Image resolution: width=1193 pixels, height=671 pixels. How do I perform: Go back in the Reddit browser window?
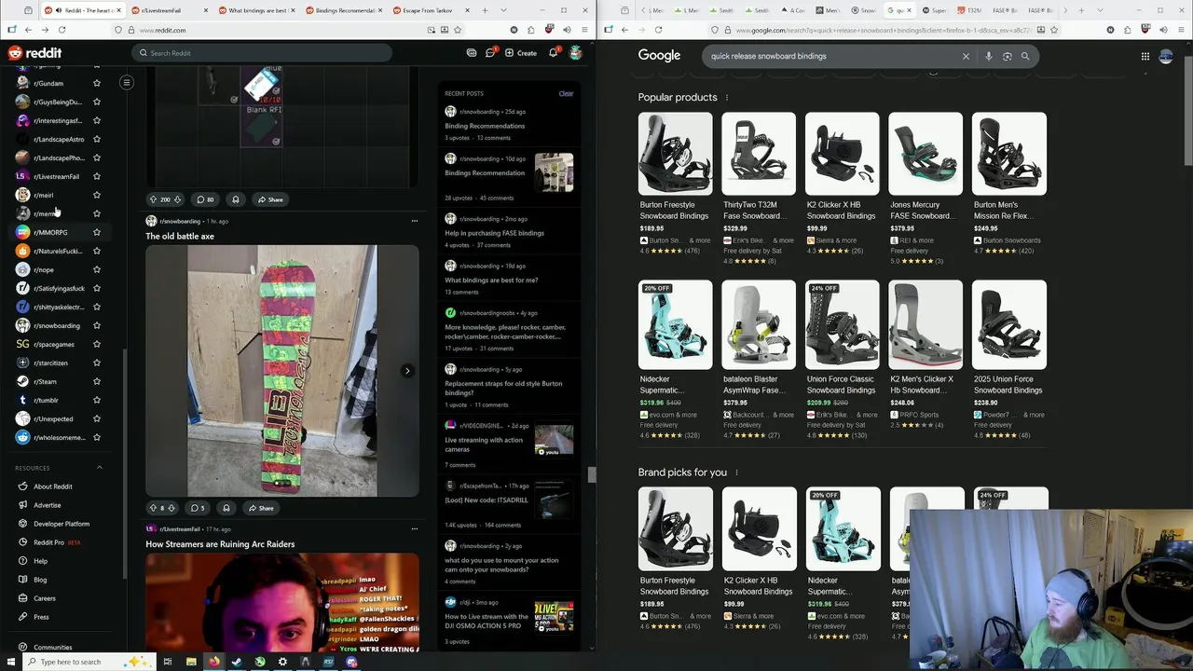[28, 30]
